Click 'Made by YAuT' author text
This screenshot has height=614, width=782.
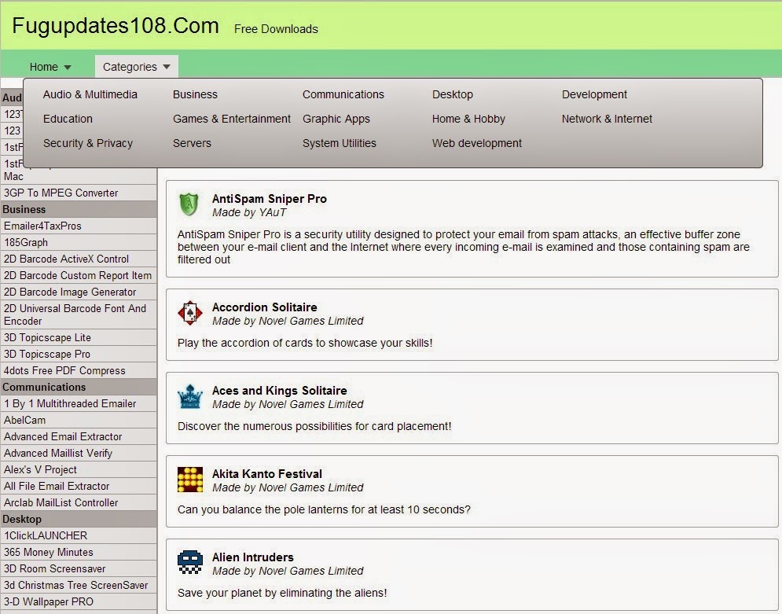(249, 212)
